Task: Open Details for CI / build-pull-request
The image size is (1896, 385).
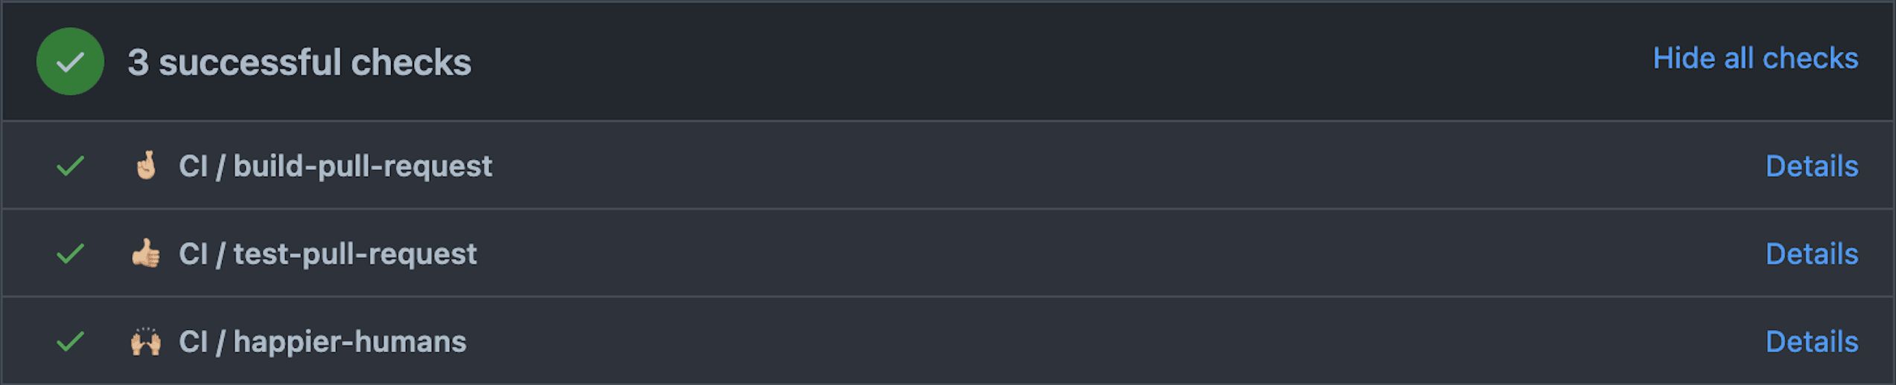Action: 1811,166
